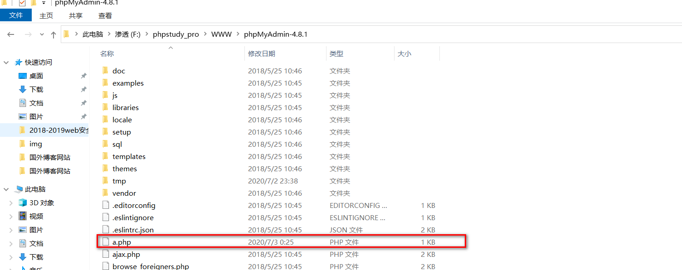Click the setup folder icon
This screenshot has width=682, height=270.
[x=105, y=132]
